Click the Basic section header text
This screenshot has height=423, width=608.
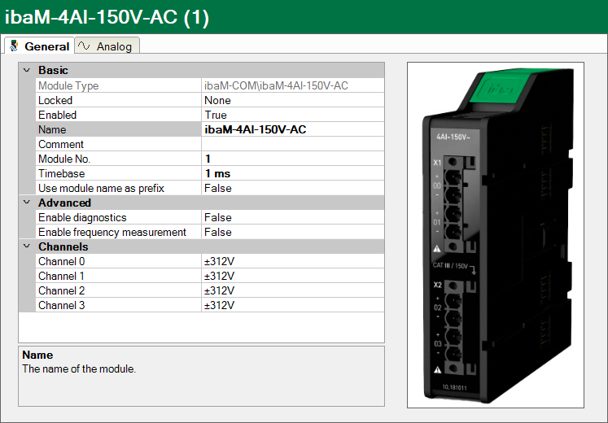click(x=53, y=70)
